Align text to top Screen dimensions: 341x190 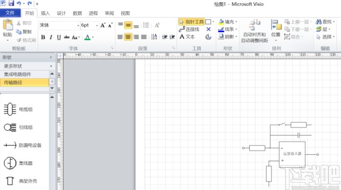click(x=120, y=25)
